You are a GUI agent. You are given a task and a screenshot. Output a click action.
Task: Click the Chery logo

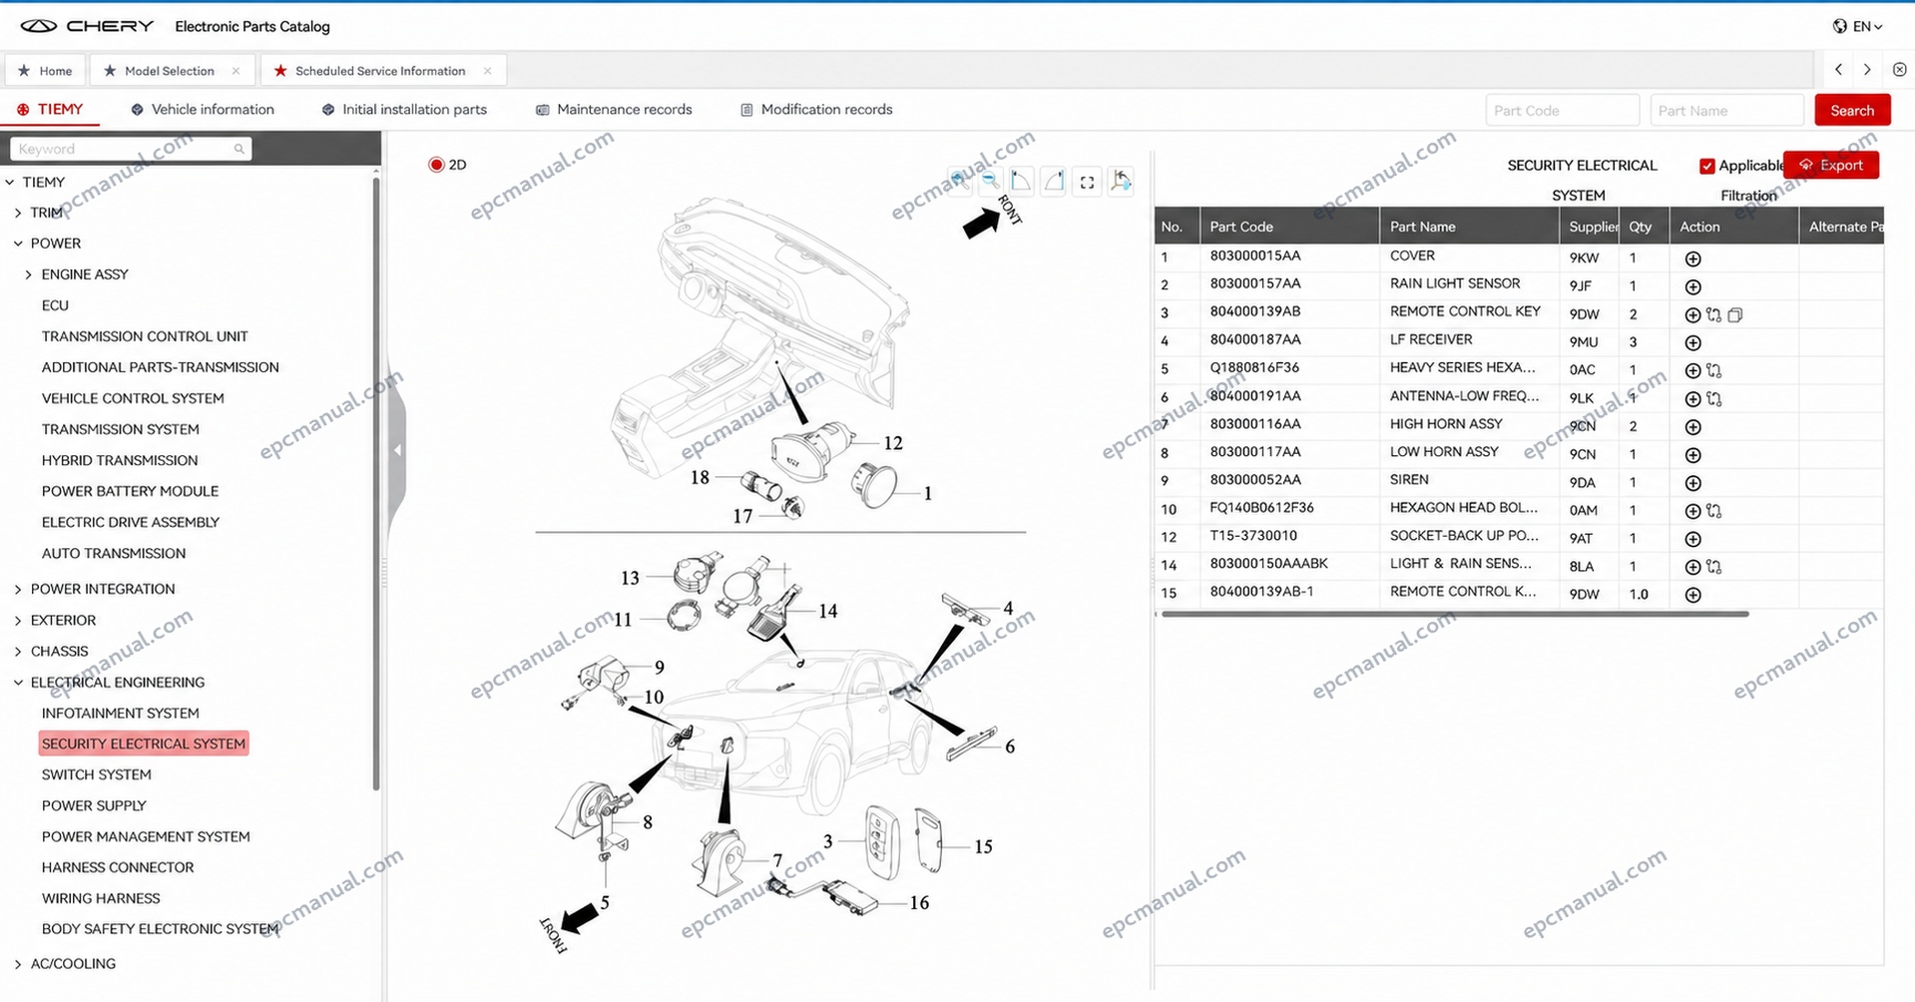tap(88, 26)
